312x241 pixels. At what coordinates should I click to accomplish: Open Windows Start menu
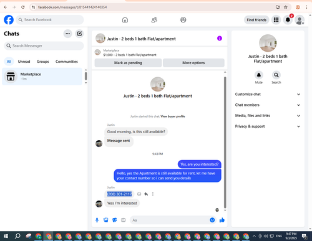point(6,236)
